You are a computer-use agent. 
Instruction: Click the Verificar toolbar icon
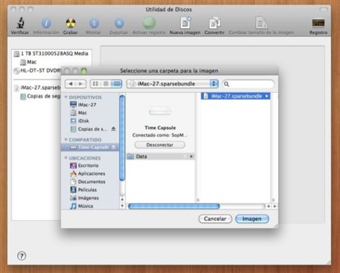[20, 23]
